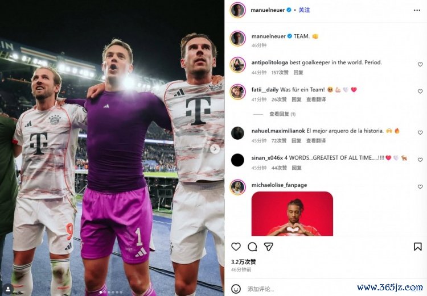Like antipolitologa's comment
This screenshot has height=296, width=427.
420,64
